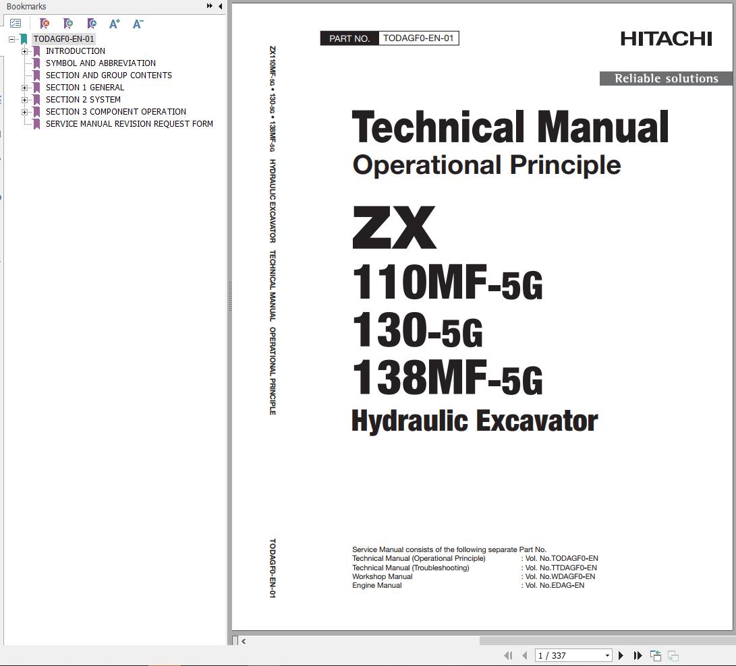Open SECTION 3 COMPONENT OPERATION bookmark
This screenshot has height=666, width=736.
coord(115,112)
